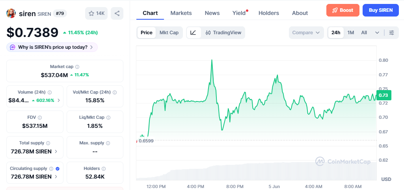Click the #79 rank badge

point(60,13)
